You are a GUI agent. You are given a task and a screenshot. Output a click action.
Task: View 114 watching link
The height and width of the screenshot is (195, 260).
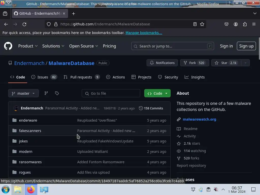pyautogui.click(x=191, y=151)
